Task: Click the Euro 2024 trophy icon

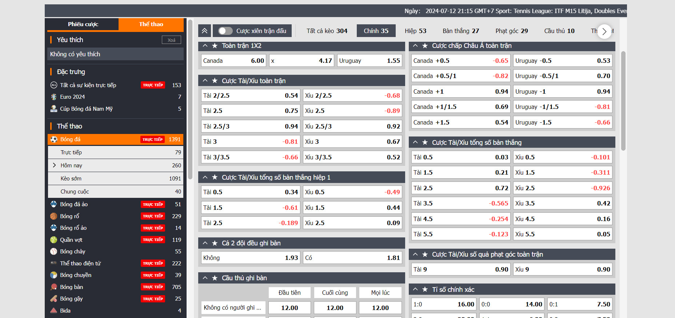Action: (x=54, y=97)
